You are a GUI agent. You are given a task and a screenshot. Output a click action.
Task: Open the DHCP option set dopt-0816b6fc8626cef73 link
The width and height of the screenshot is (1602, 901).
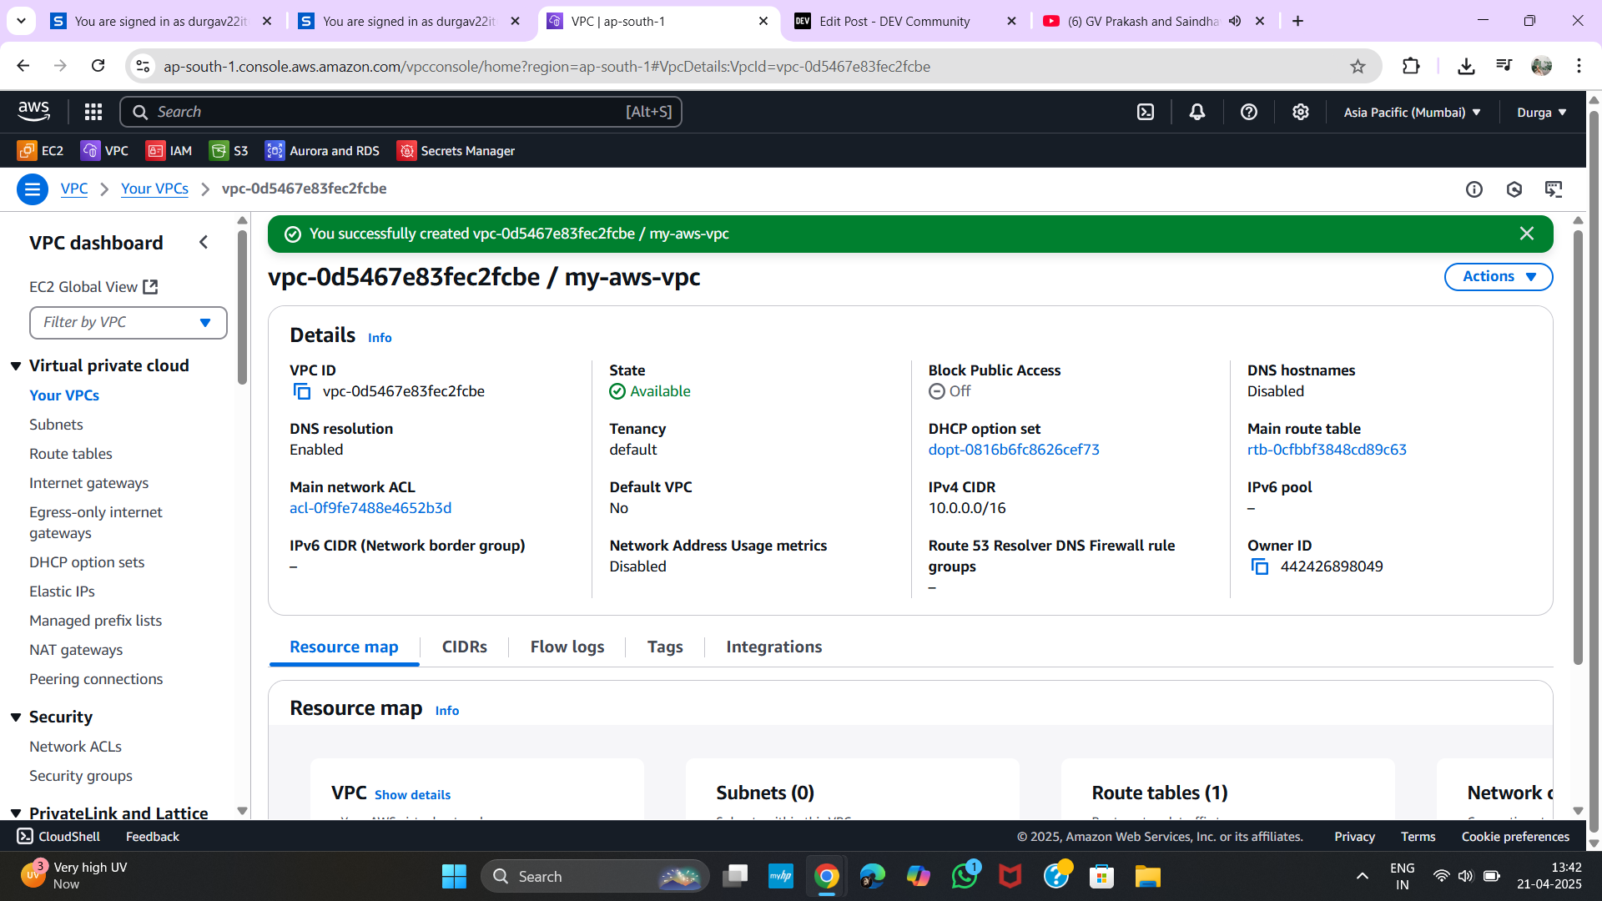[x=1014, y=450]
